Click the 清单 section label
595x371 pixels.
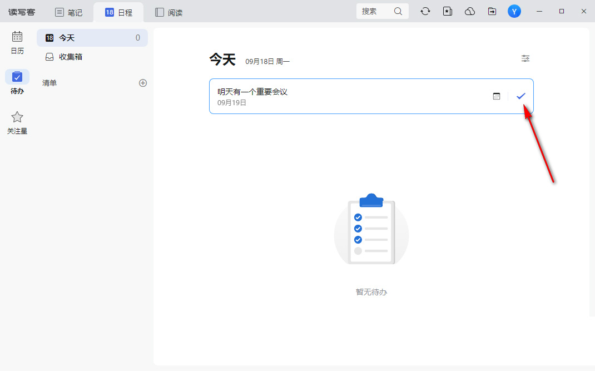(x=49, y=83)
